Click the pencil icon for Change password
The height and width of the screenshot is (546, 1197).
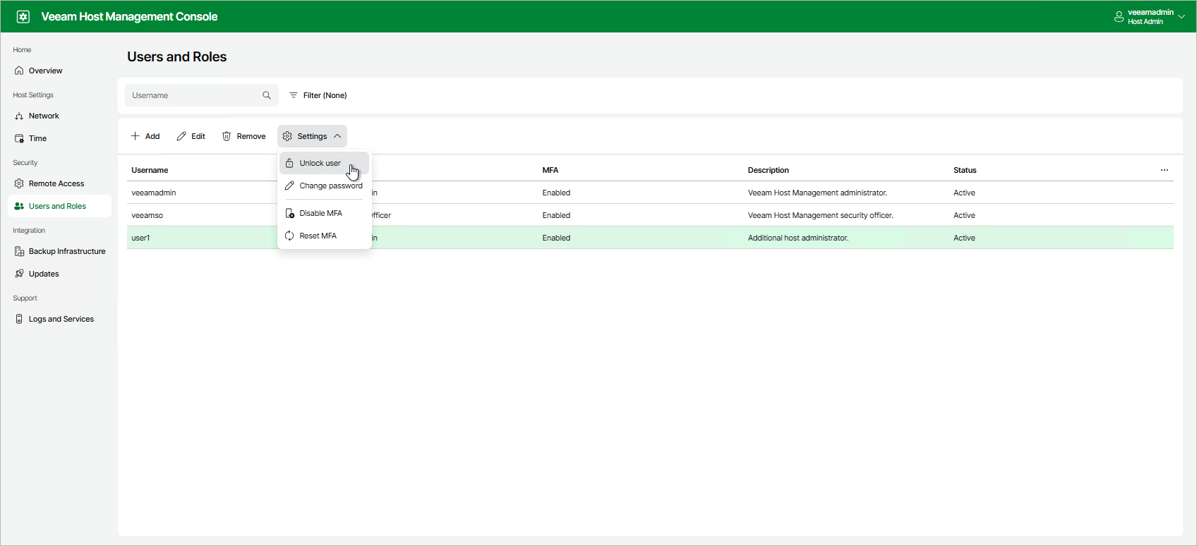click(289, 186)
